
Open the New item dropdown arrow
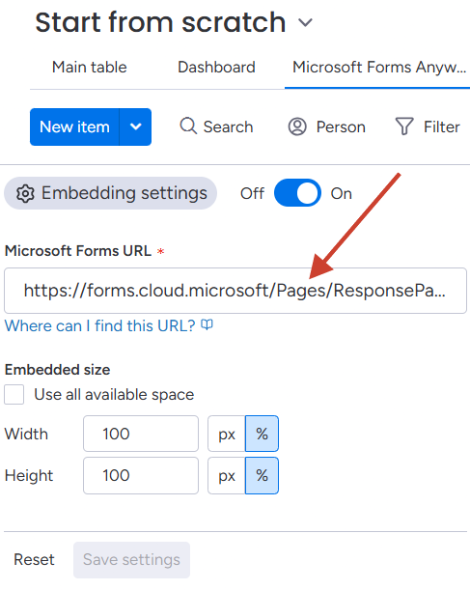(136, 126)
